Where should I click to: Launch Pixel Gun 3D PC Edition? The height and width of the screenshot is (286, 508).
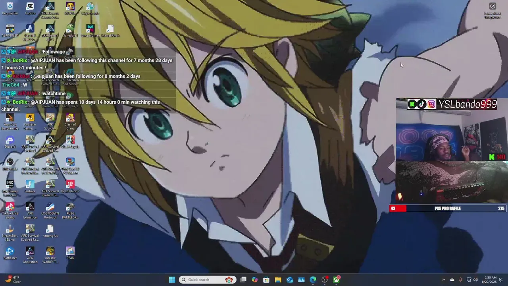click(70, 166)
